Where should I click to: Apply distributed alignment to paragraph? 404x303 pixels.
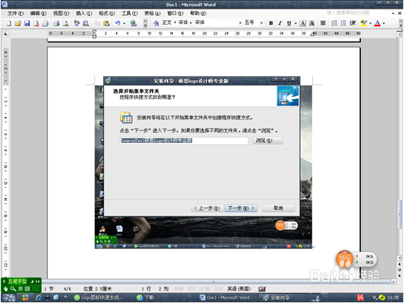pos(323,23)
